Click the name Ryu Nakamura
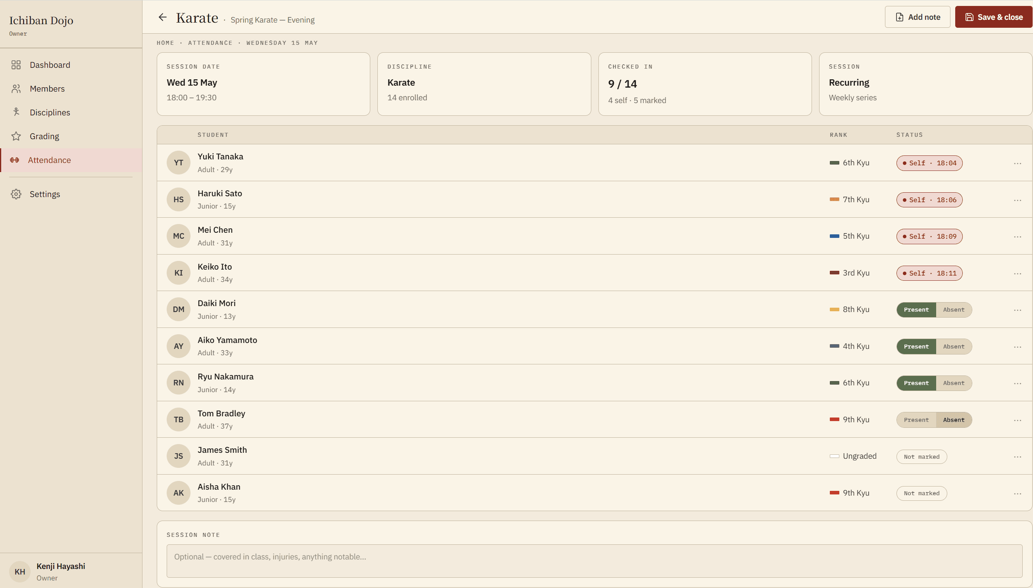The height and width of the screenshot is (588, 1033). click(x=225, y=376)
